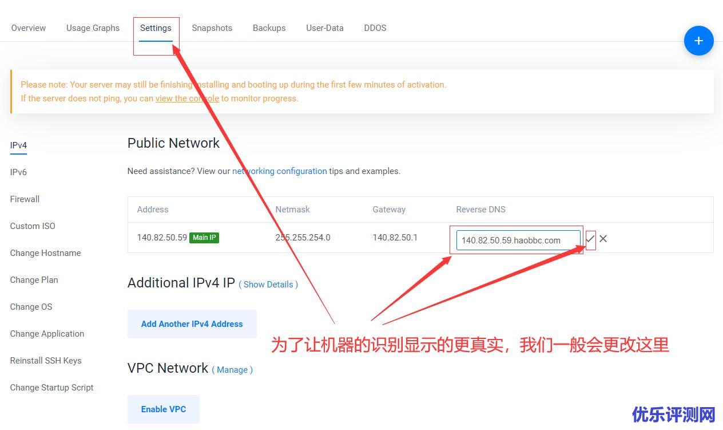723x430 pixels.
Task: Click the address 140.82.50.59
Action: (x=162, y=238)
